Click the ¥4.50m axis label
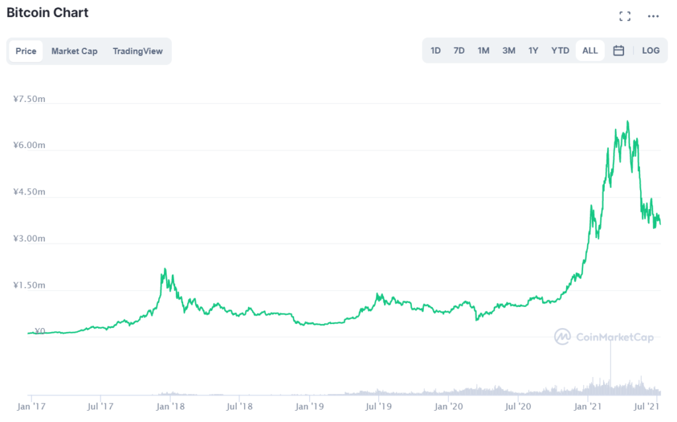This screenshot has width=677, height=422. click(x=29, y=192)
